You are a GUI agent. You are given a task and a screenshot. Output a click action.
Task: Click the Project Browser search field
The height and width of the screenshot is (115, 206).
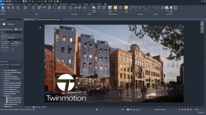pos(12,67)
